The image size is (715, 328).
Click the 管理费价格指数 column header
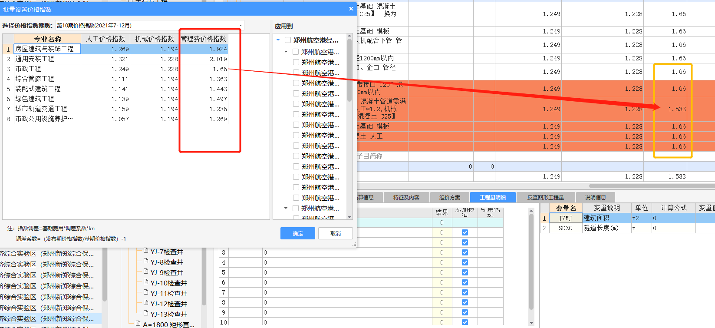point(204,39)
